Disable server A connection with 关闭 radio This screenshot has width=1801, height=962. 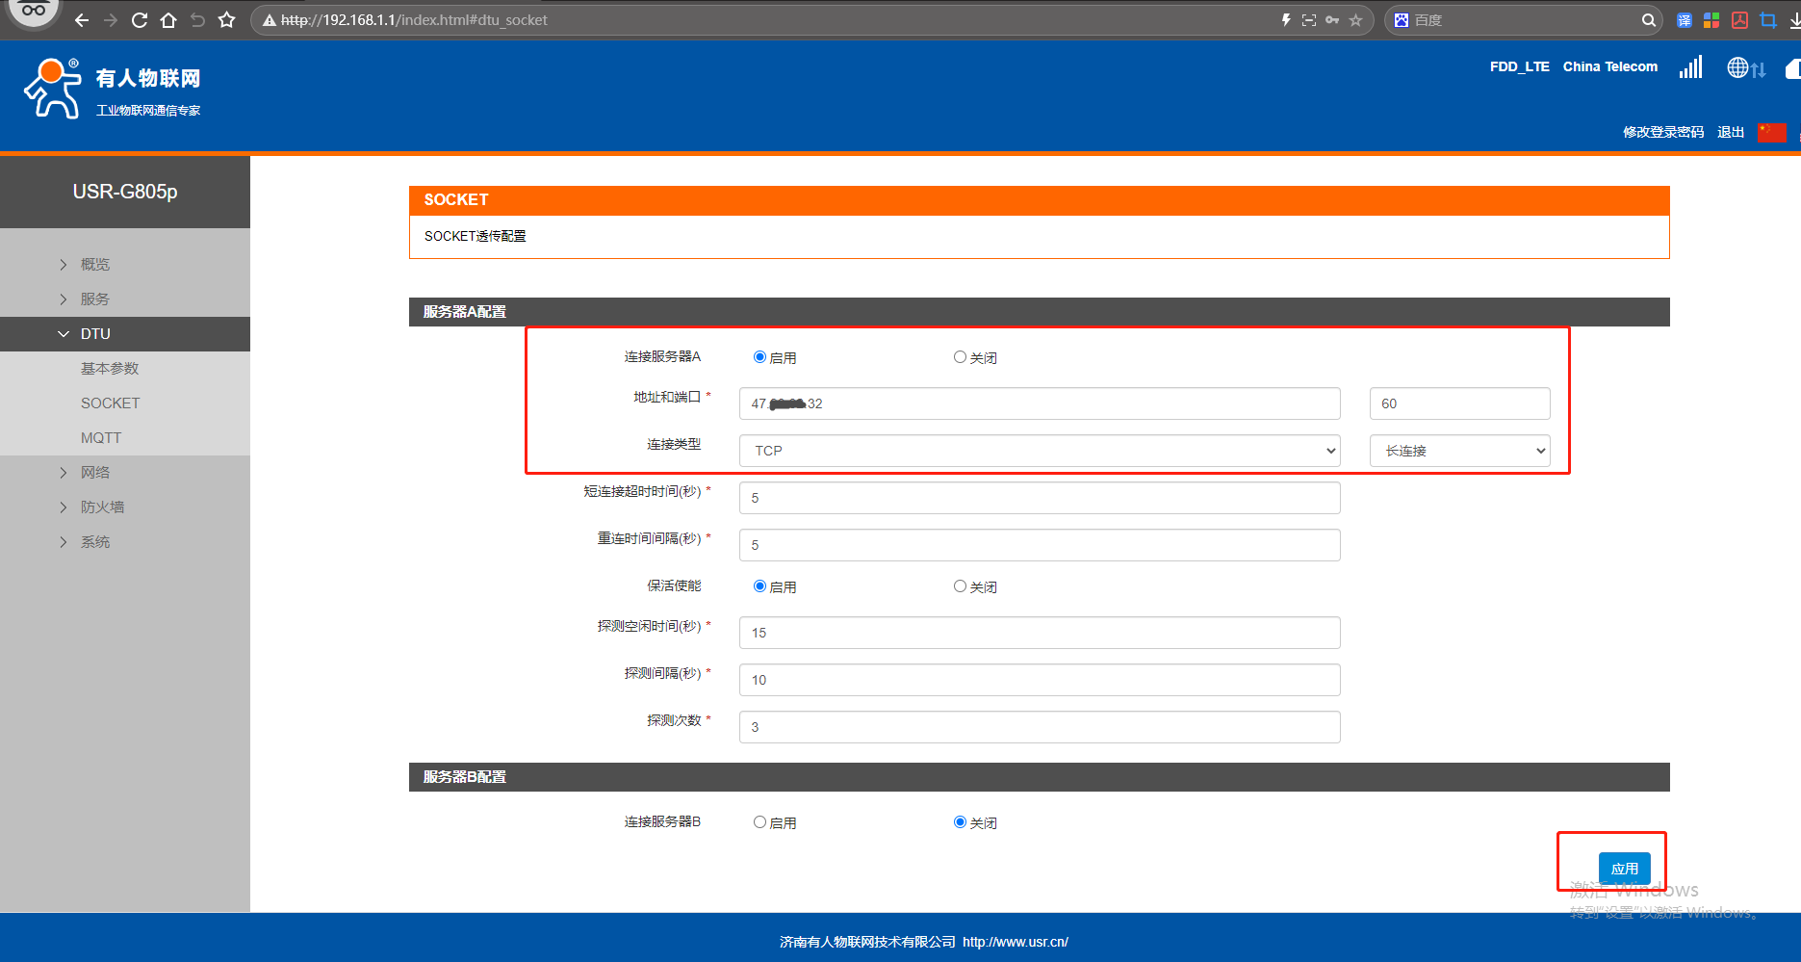[960, 357]
